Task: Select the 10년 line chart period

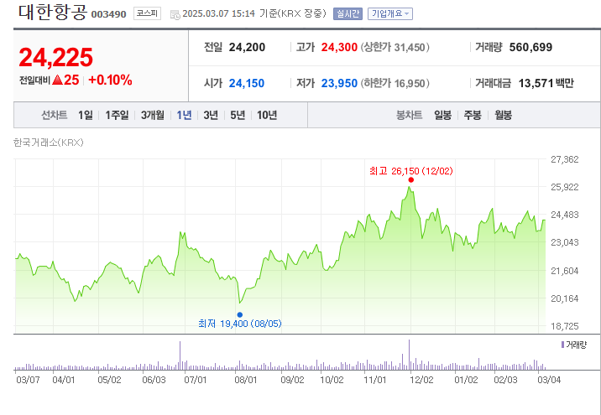Action: pos(267,115)
